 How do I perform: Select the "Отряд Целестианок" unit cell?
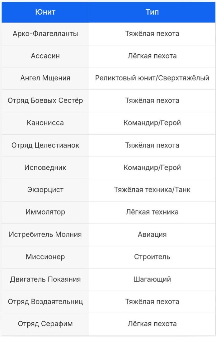[45, 145]
